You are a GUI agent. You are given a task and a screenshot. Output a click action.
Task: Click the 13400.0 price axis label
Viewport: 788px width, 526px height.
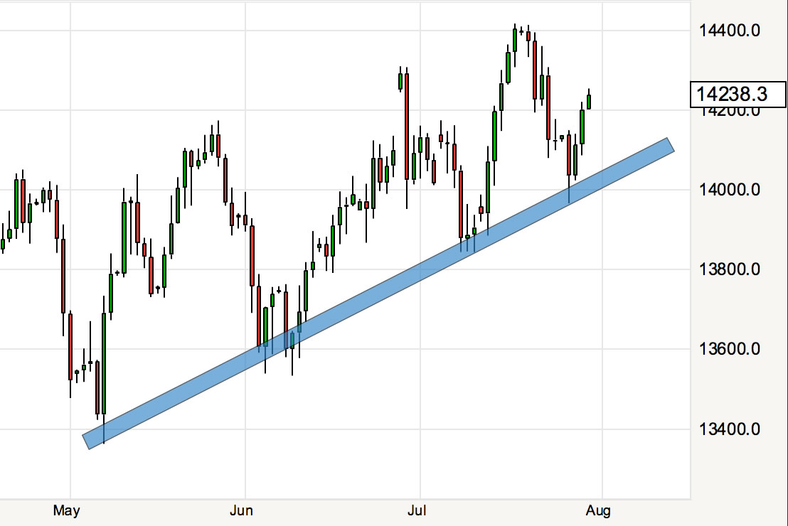click(x=731, y=429)
